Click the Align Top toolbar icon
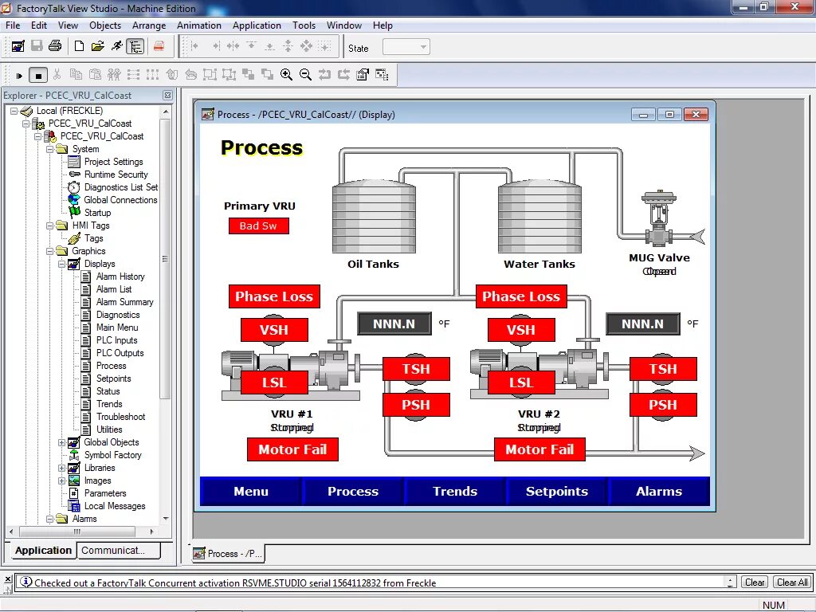 (x=251, y=47)
